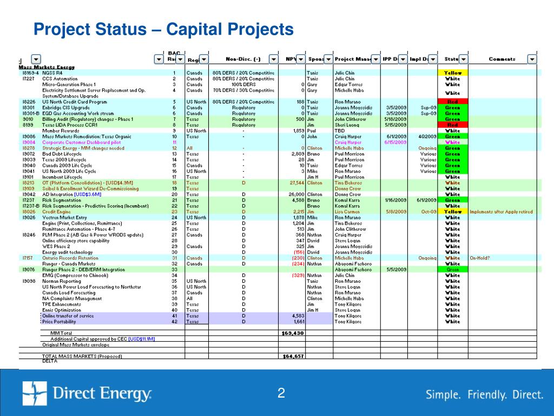Open the Comments column filter dropdown
554x416 pixels.
[x=532, y=59]
